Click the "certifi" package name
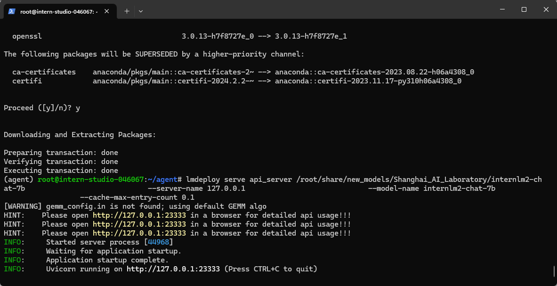Image resolution: width=557 pixels, height=286 pixels. pos(27,81)
